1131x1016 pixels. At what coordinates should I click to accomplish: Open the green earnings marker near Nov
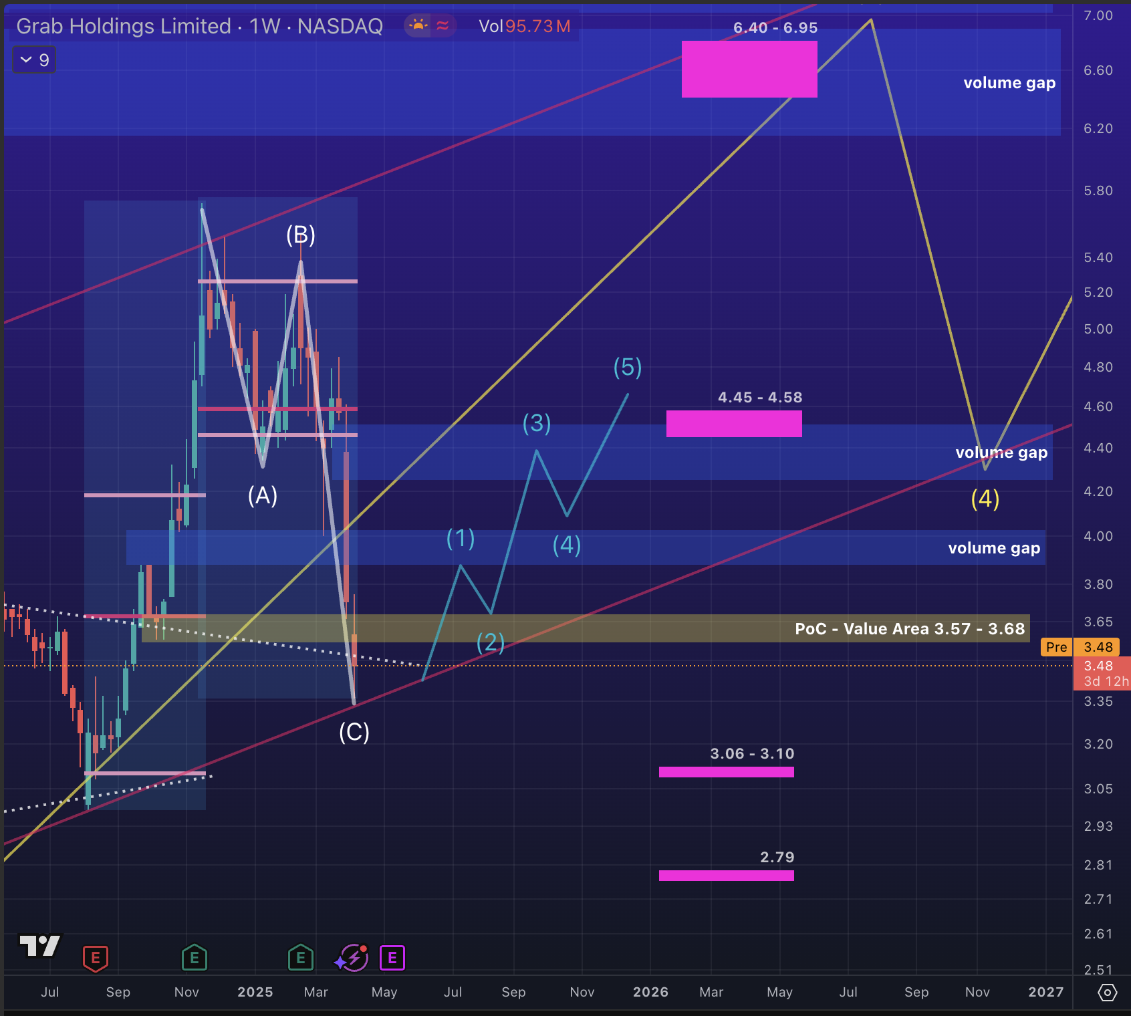pos(195,958)
